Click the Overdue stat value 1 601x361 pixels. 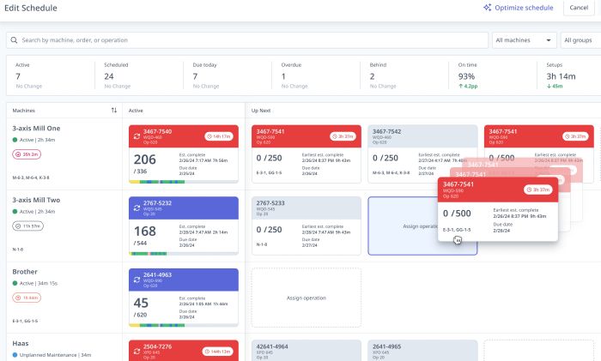click(x=283, y=76)
